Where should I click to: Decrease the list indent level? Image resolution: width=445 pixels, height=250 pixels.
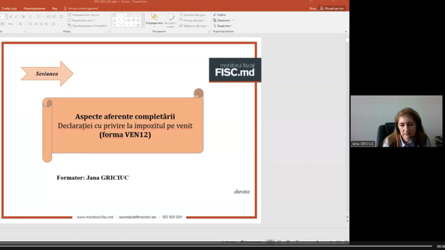(49, 17)
